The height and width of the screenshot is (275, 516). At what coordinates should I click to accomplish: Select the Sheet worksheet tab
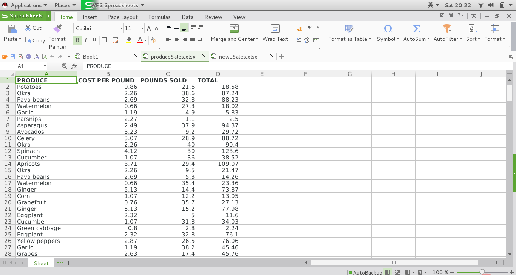tap(41, 263)
